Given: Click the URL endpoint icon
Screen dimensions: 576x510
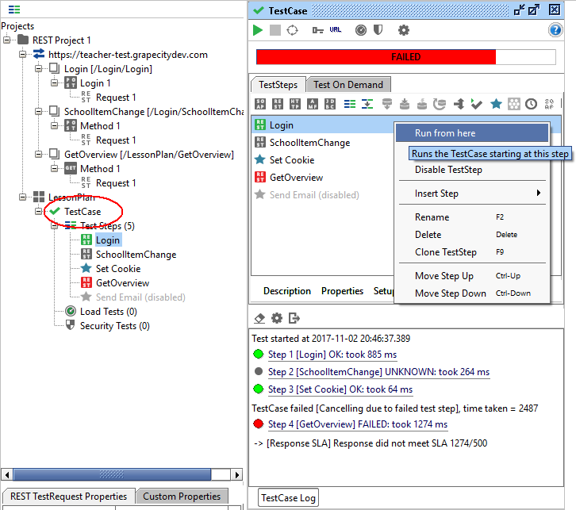Looking at the screenshot, I should (336, 29).
